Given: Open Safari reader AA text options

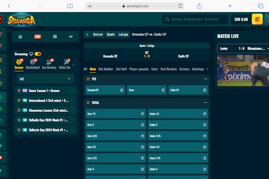Looking at the screenshot, I should [90, 6].
